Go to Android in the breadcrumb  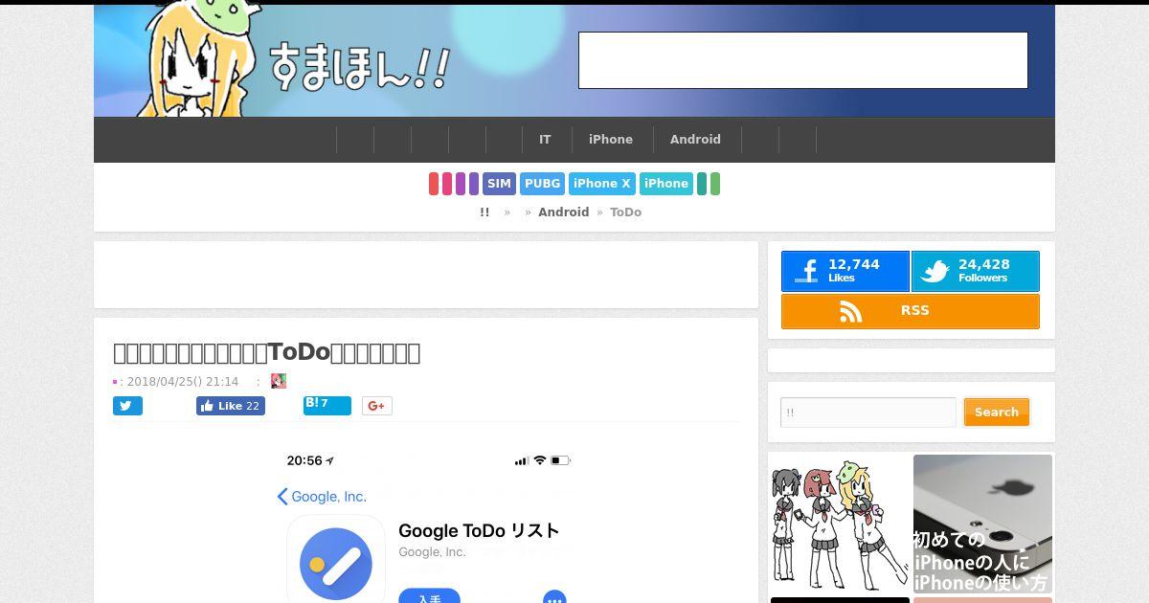pyautogui.click(x=563, y=212)
